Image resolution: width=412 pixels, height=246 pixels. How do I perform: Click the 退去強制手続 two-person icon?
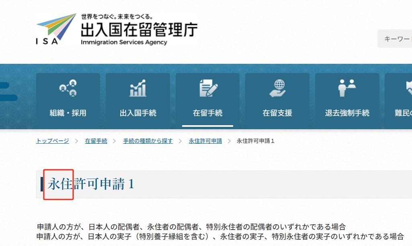click(347, 88)
